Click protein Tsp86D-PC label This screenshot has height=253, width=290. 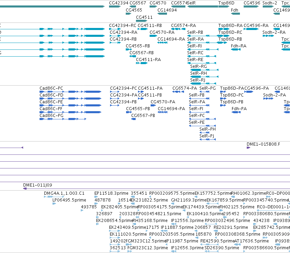point(232,95)
